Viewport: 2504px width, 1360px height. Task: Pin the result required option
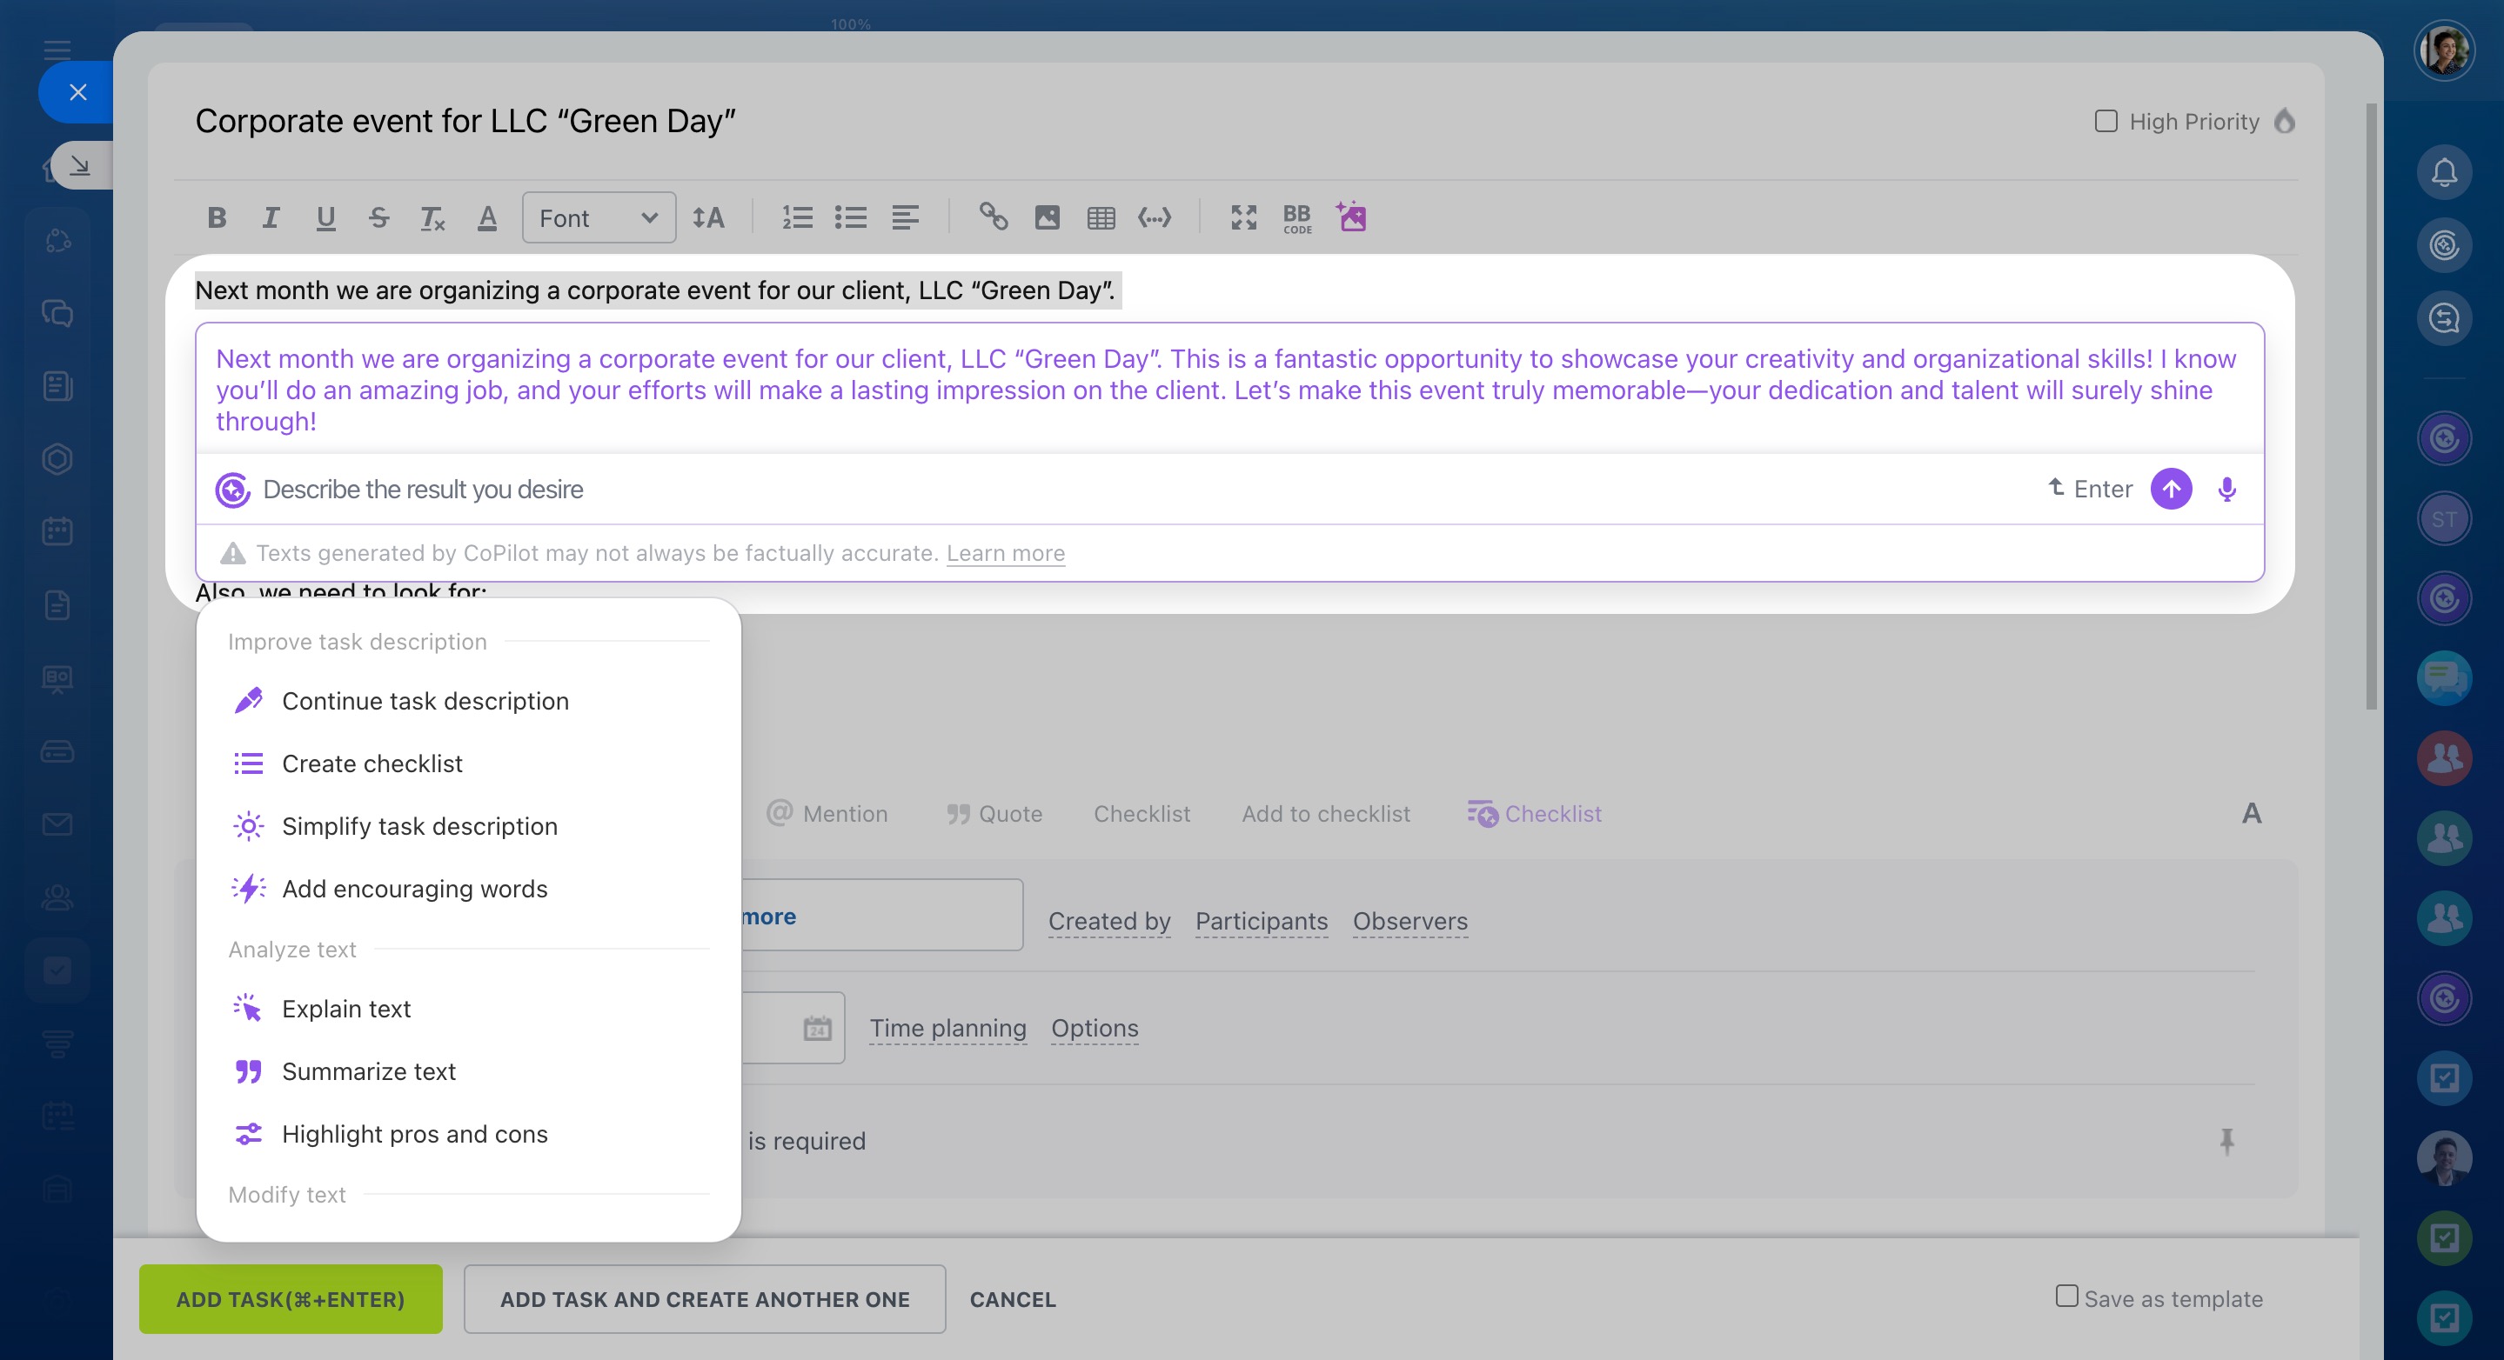tap(2226, 1141)
